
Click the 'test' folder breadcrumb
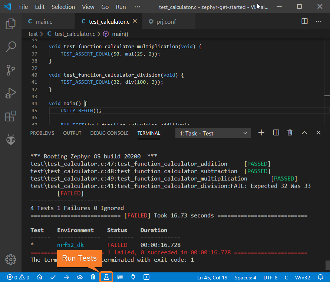[33, 34]
